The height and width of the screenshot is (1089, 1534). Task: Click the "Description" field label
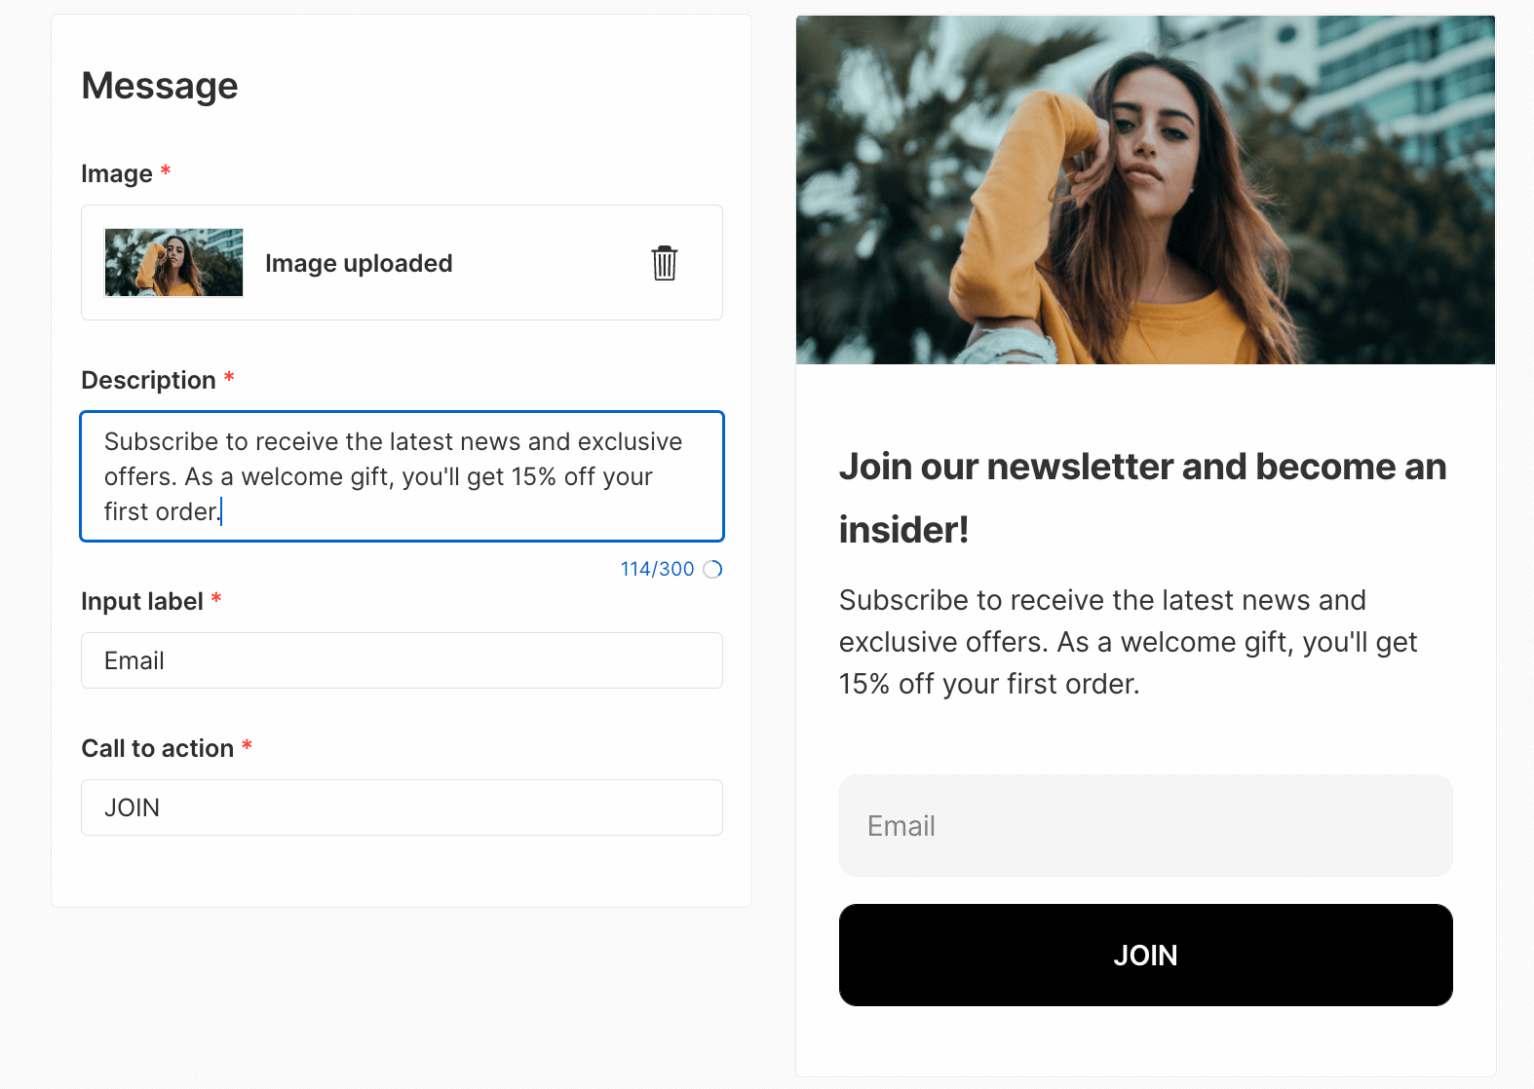[148, 380]
